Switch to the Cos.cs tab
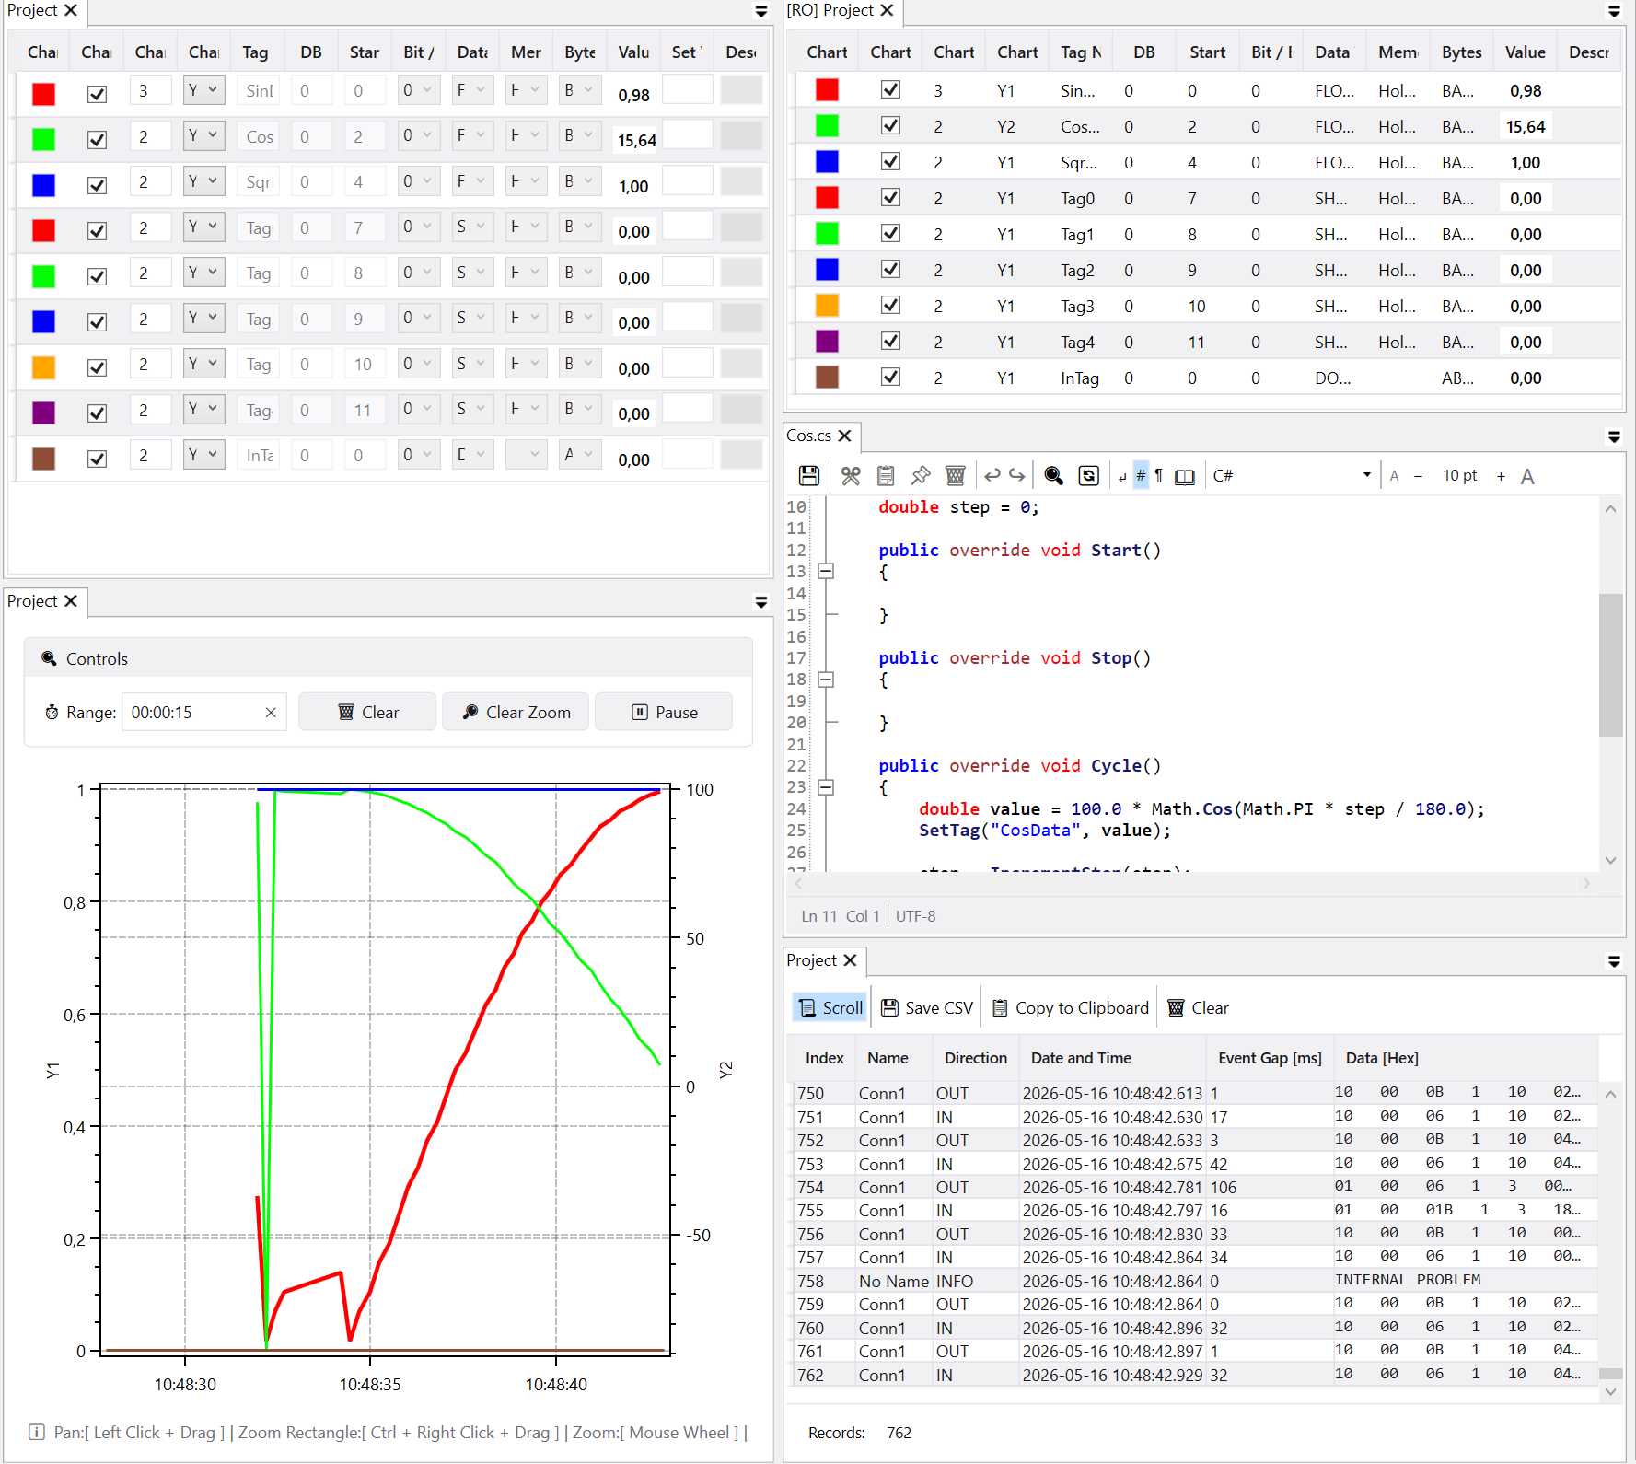 (809, 436)
